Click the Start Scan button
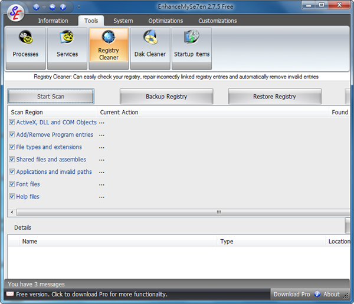354x304 pixels. coord(51,97)
